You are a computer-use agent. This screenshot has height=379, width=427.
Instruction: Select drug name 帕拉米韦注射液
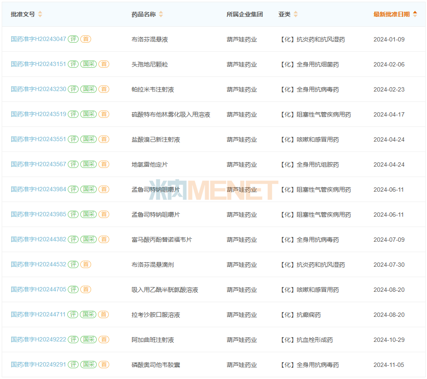[153, 90]
